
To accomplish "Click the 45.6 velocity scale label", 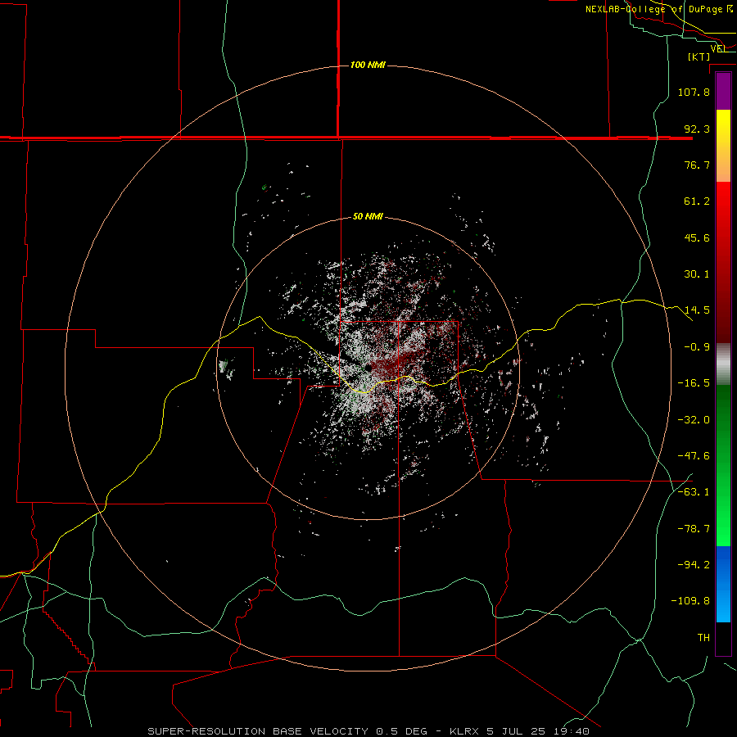I will point(697,237).
